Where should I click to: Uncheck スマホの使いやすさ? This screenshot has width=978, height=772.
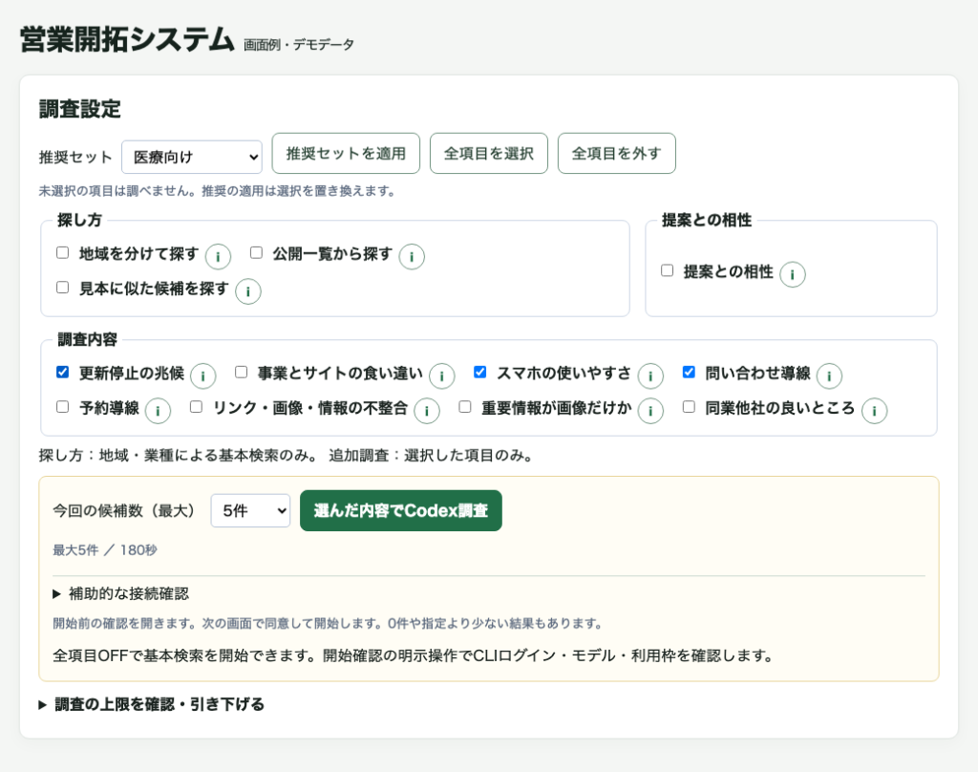480,373
